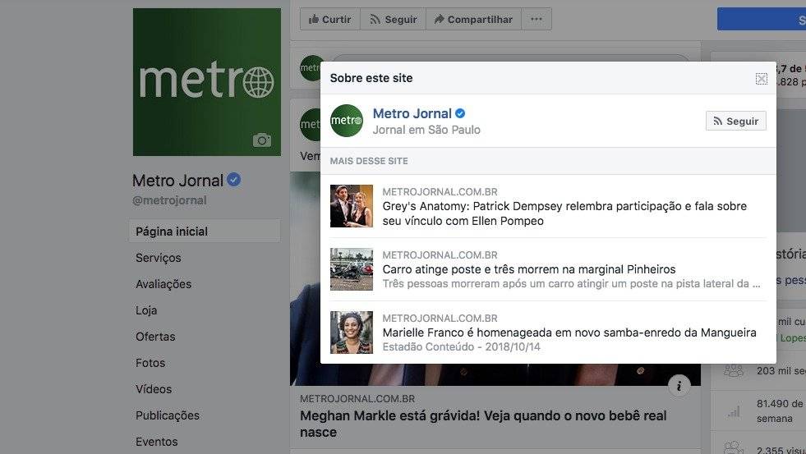Open Carro atinge poste article link

click(529, 269)
